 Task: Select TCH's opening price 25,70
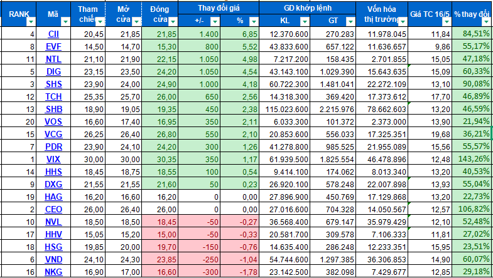(x=124, y=96)
